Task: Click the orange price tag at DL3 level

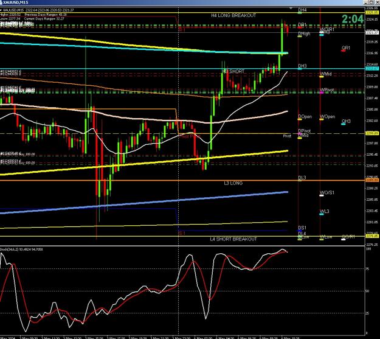Action: click(x=372, y=180)
